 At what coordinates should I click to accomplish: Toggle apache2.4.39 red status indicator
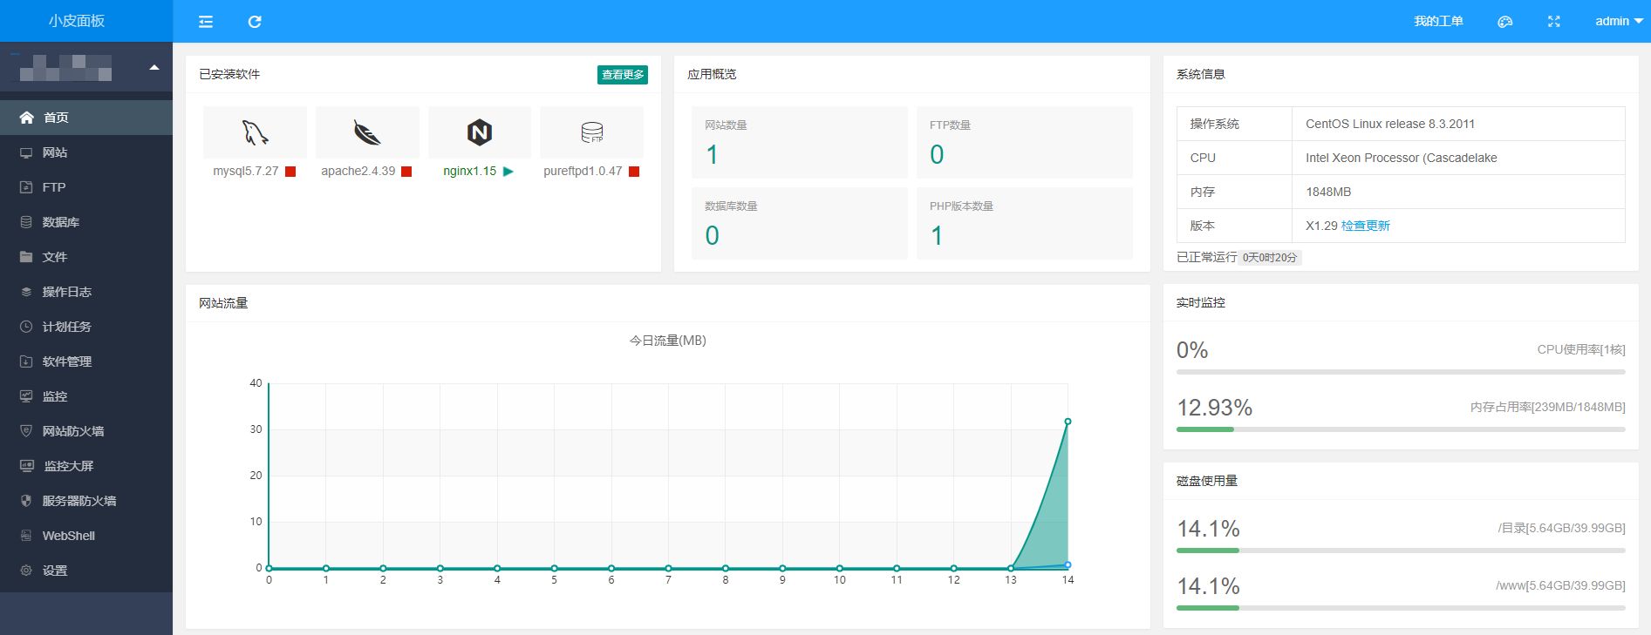406,172
